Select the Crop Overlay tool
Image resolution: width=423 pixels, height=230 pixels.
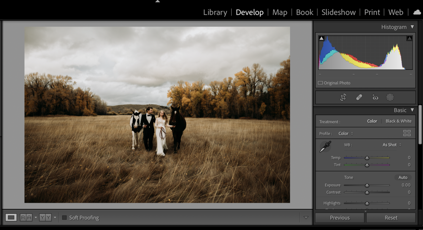click(343, 97)
